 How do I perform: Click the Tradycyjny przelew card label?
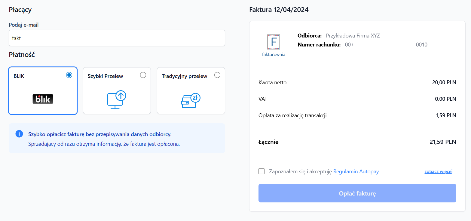click(x=185, y=76)
